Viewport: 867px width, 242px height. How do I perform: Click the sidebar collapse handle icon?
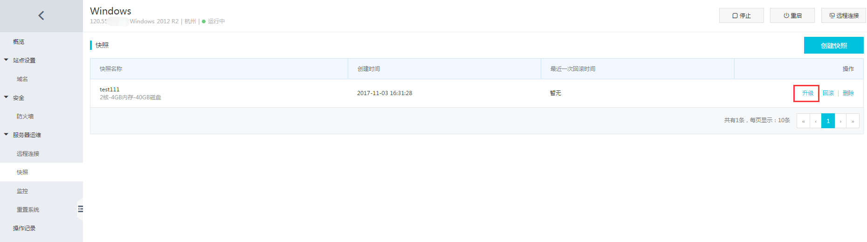80,209
